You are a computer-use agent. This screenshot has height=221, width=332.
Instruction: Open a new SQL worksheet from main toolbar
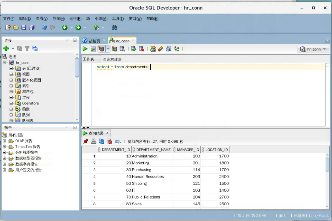[96, 27]
